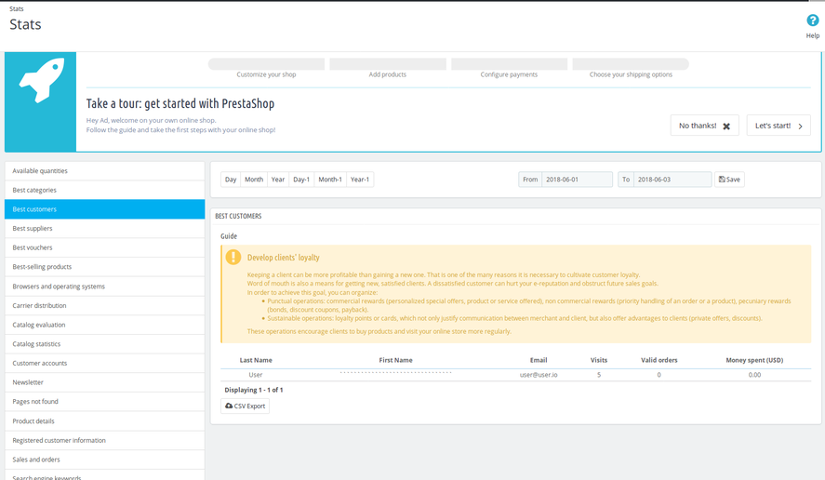The image size is (825, 480).
Task: Edit the To date field
Action: click(x=672, y=180)
